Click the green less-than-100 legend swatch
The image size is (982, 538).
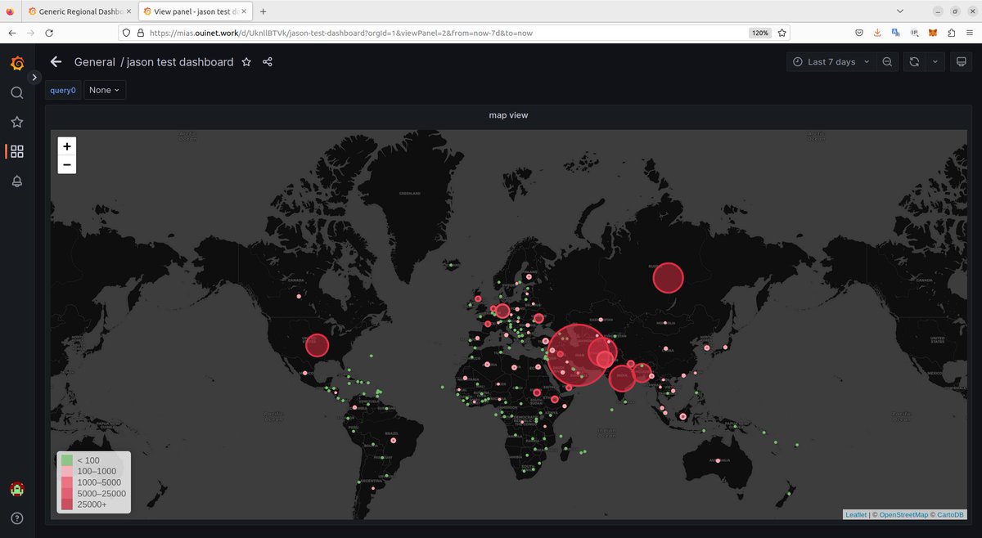pos(67,460)
